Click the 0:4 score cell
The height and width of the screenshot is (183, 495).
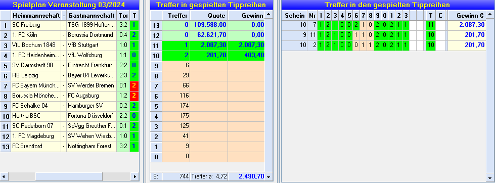[x=123, y=35]
